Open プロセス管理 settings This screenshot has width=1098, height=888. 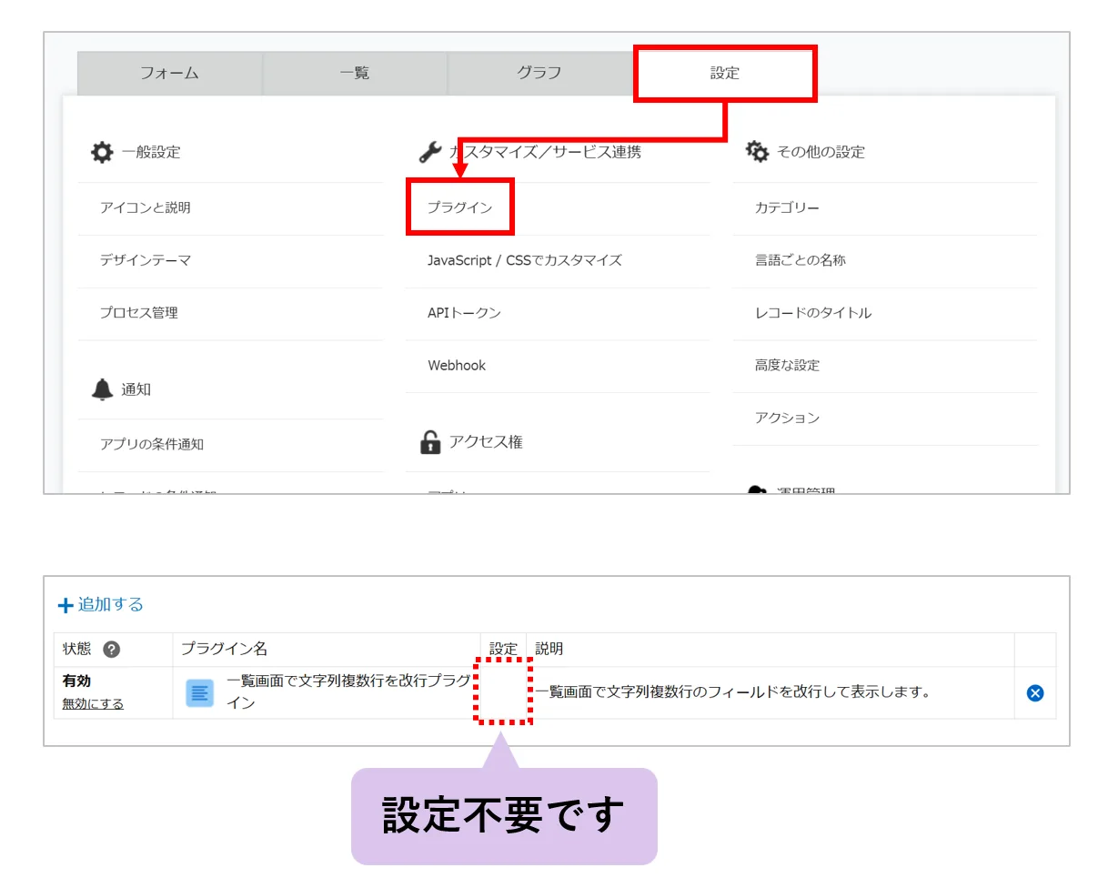click(x=139, y=313)
